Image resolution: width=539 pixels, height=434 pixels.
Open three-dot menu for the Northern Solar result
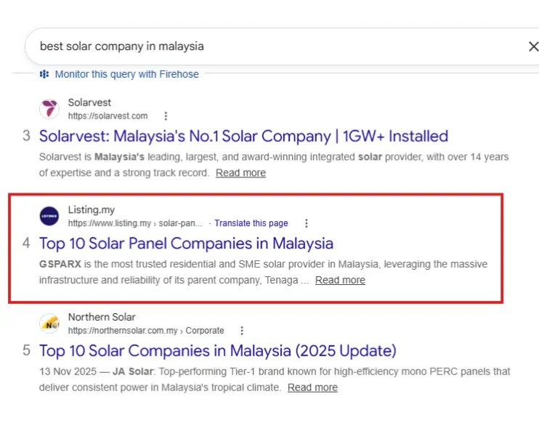(x=242, y=331)
